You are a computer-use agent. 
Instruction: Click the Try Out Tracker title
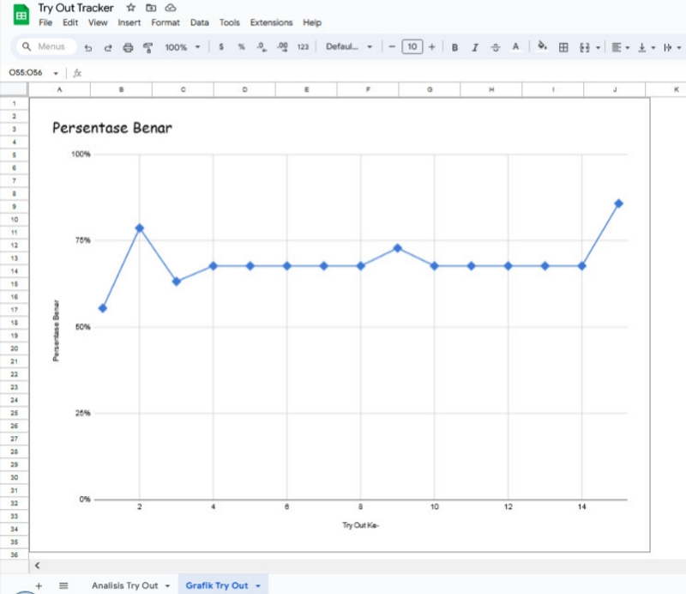tap(75, 8)
